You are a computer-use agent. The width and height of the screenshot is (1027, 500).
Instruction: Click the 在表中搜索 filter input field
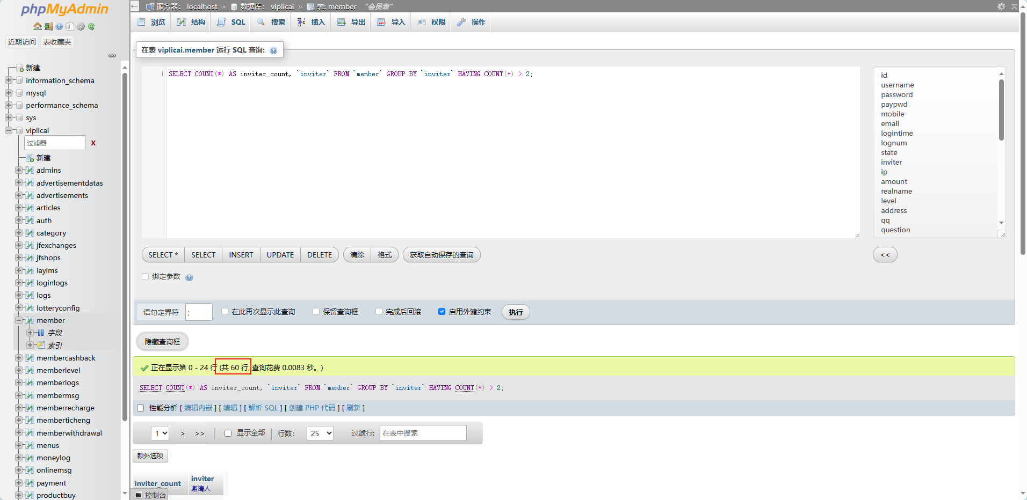[423, 433]
